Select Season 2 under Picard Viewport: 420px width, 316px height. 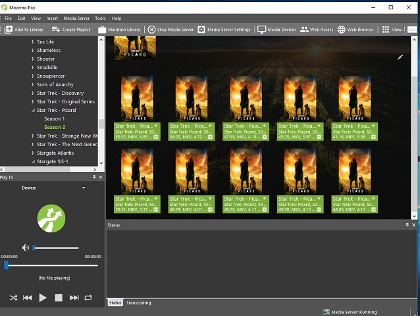pos(55,127)
